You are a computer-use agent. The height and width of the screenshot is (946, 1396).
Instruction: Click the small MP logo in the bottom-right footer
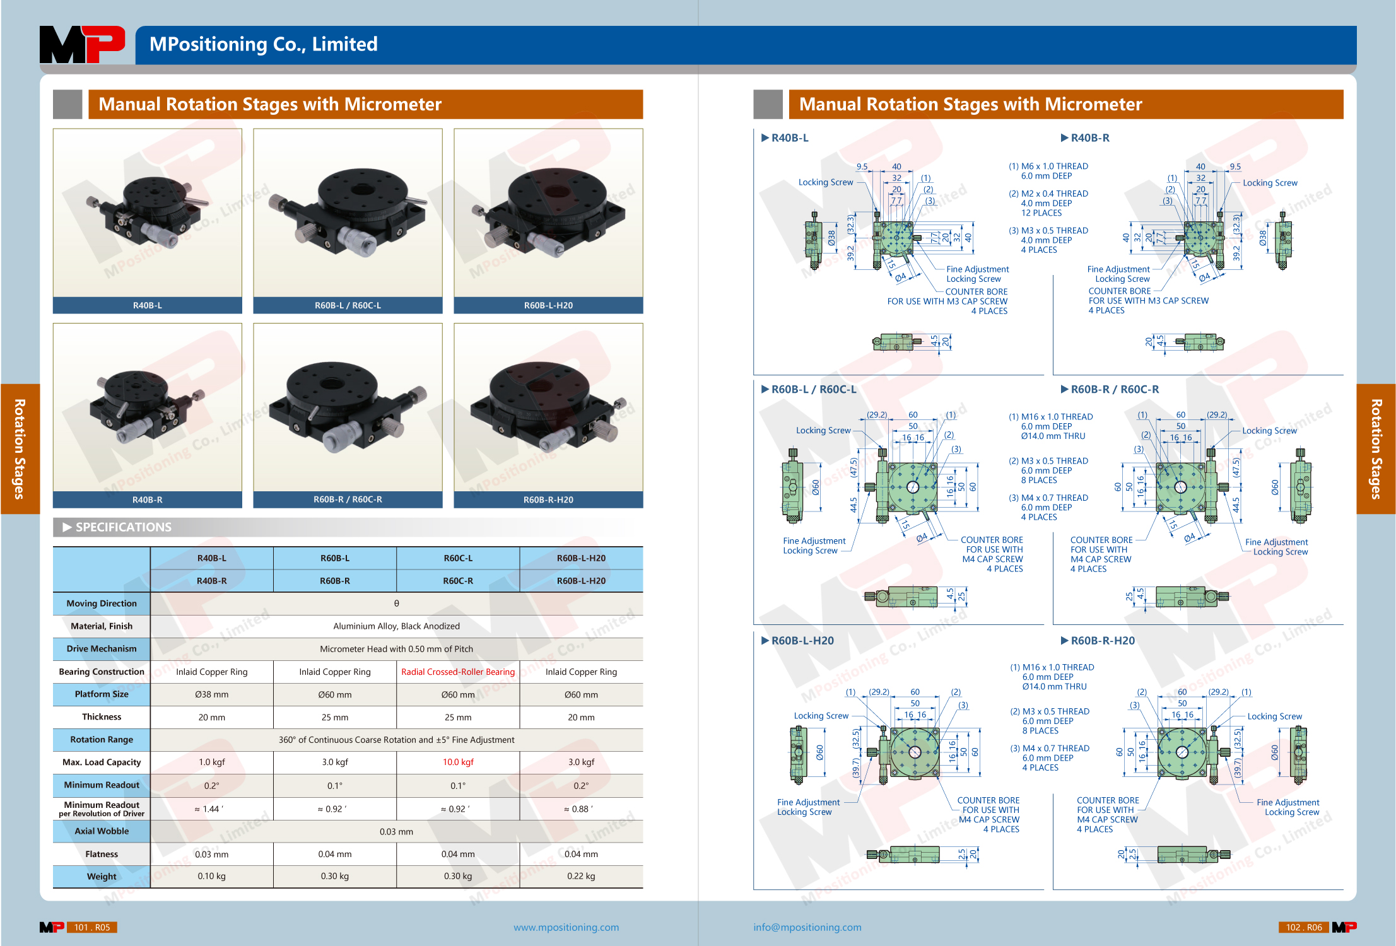point(1344,927)
